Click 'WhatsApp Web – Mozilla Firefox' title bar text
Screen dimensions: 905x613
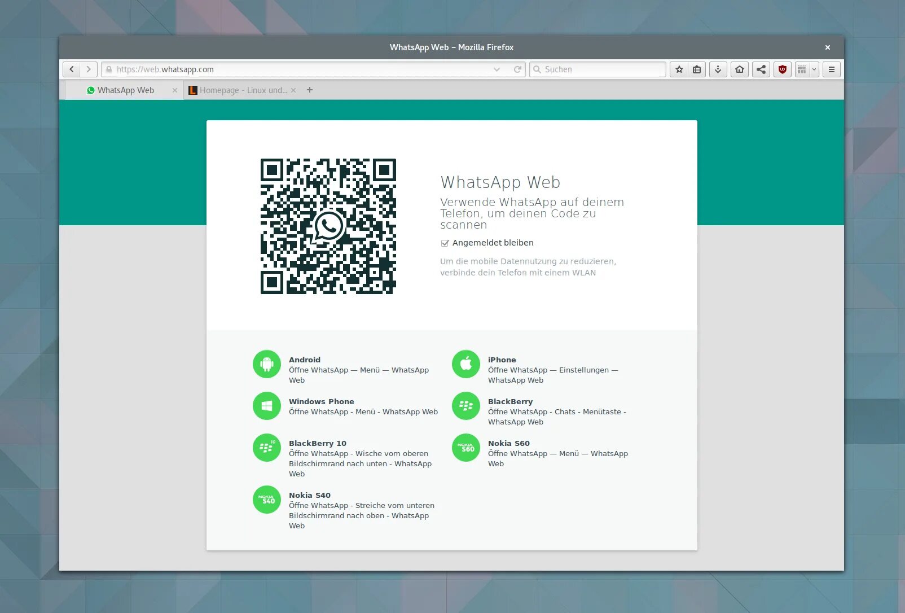[451, 47]
